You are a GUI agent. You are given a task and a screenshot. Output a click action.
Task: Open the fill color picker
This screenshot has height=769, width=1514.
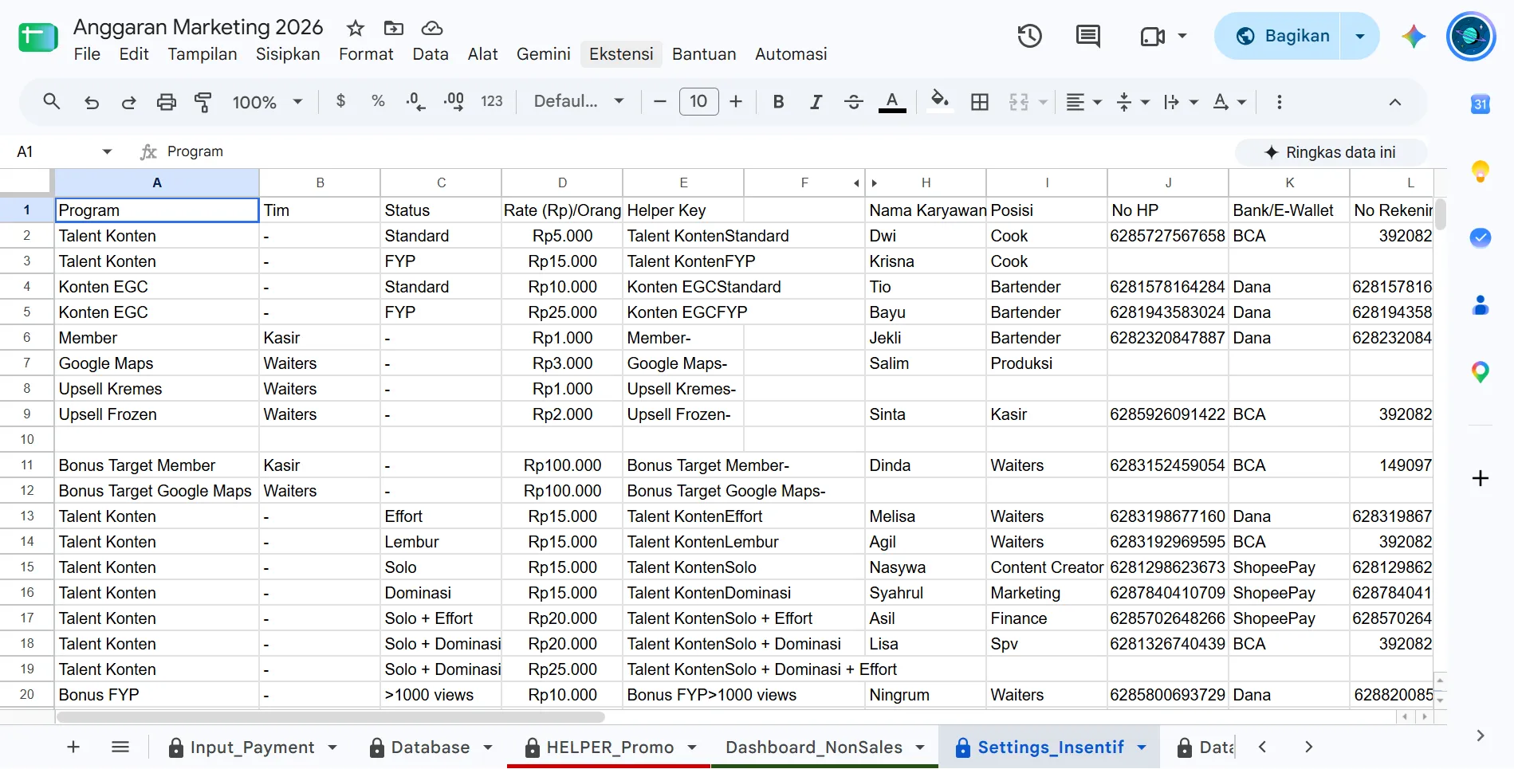[940, 101]
